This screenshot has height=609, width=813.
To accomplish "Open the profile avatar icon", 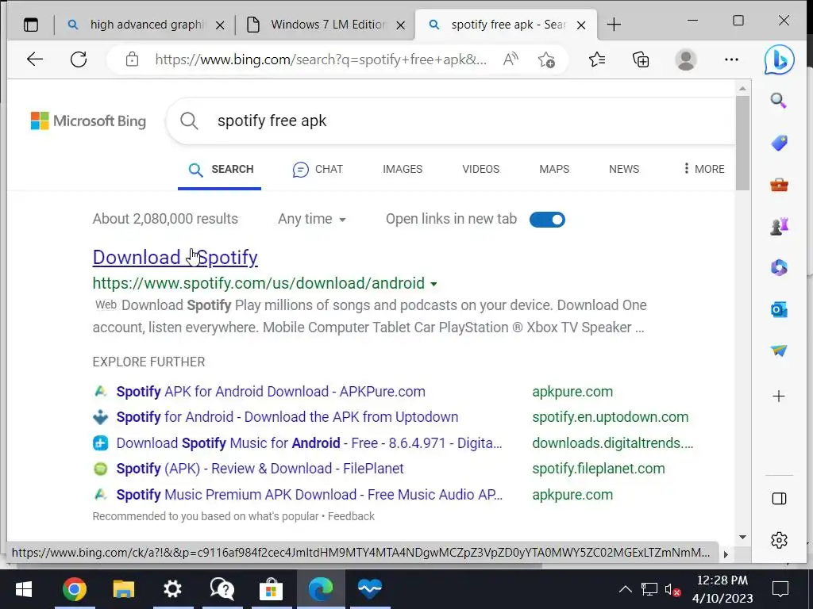I will tap(685, 59).
